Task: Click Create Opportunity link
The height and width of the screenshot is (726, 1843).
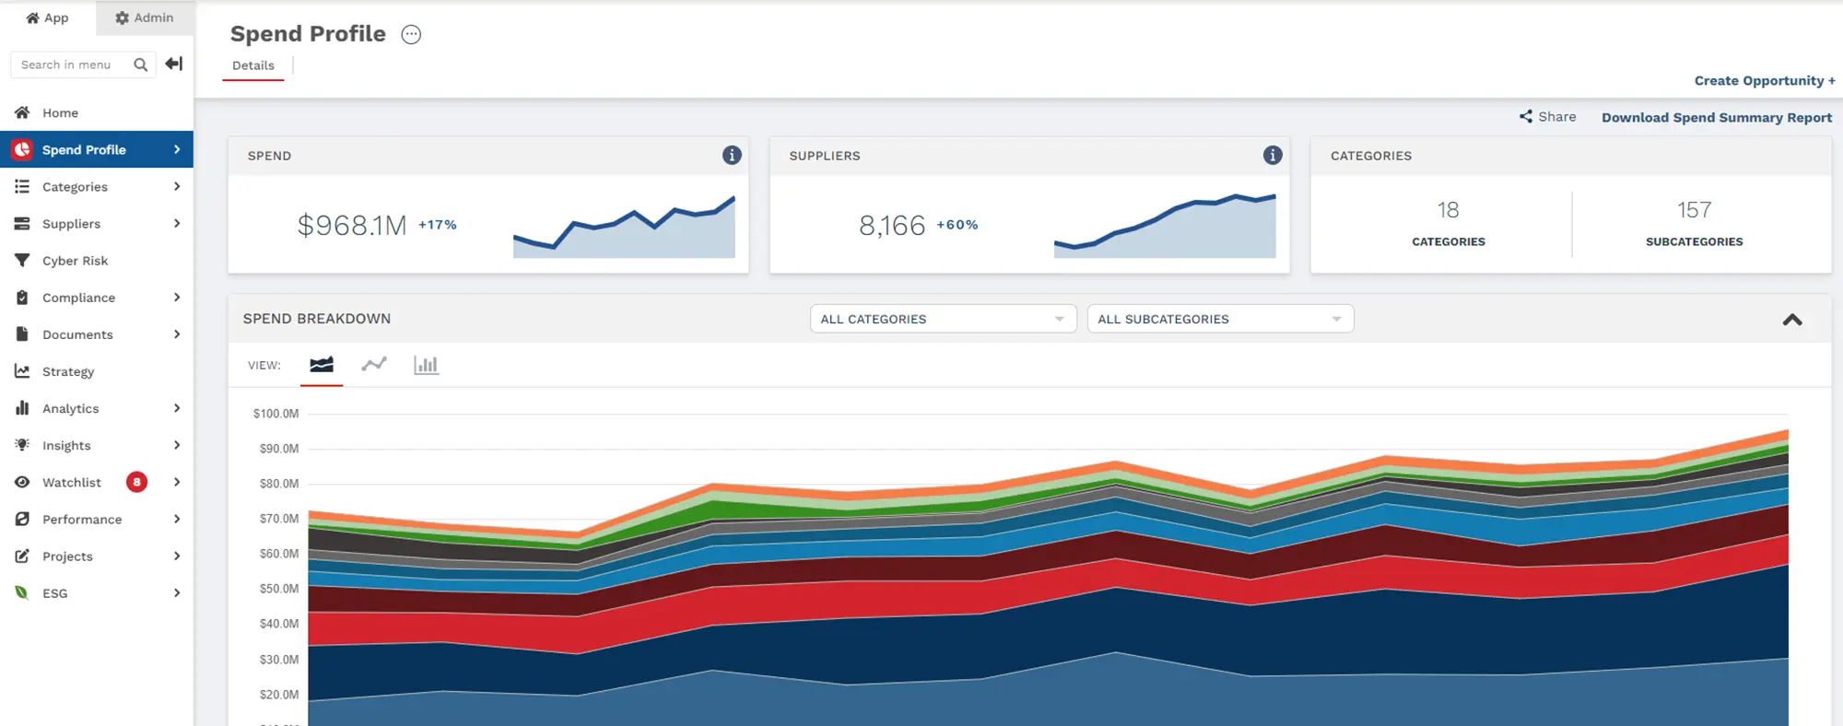Action: (1764, 81)
